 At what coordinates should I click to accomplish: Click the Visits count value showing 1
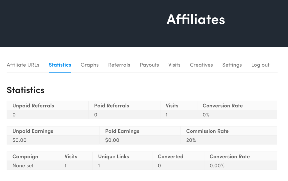point(166,115)
